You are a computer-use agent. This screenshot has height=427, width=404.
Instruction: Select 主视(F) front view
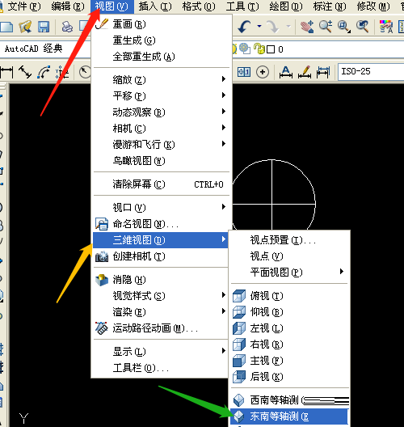pyautogui.click(x=289, y=361)
